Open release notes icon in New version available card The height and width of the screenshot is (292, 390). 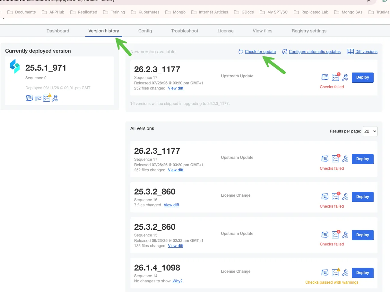325,77
